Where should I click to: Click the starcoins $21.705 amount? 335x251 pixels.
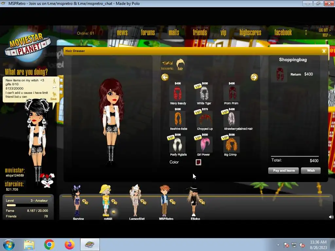pos(12,190)
